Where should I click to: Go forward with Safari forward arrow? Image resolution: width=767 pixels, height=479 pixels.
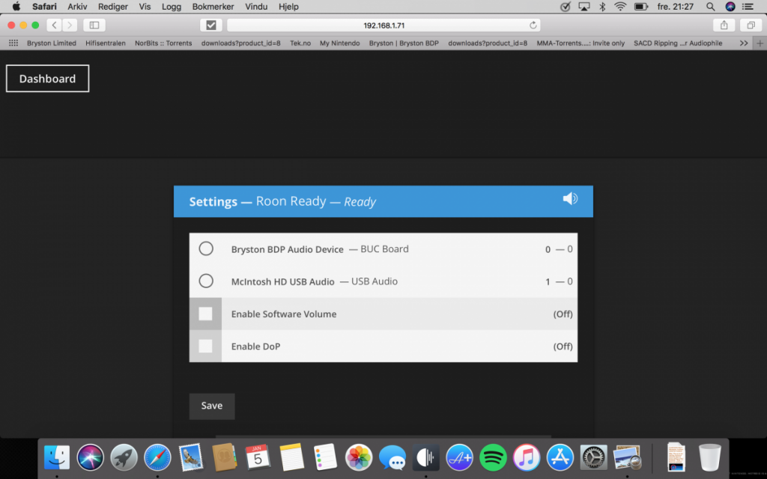coord(70,25)
